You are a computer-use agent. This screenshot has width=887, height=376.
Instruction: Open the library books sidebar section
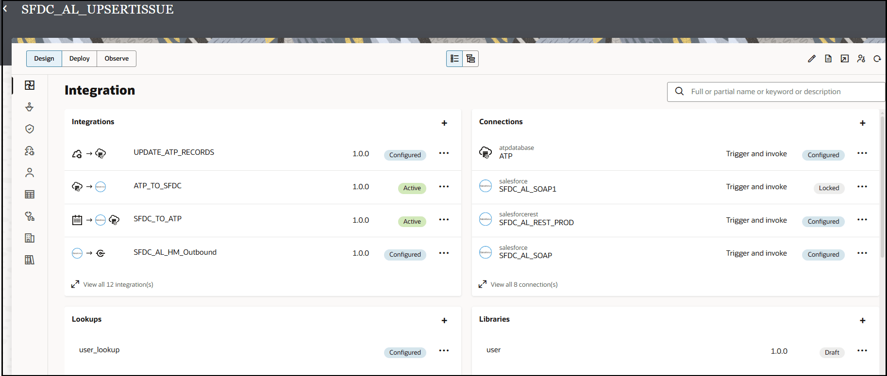(x=30, y=260)
